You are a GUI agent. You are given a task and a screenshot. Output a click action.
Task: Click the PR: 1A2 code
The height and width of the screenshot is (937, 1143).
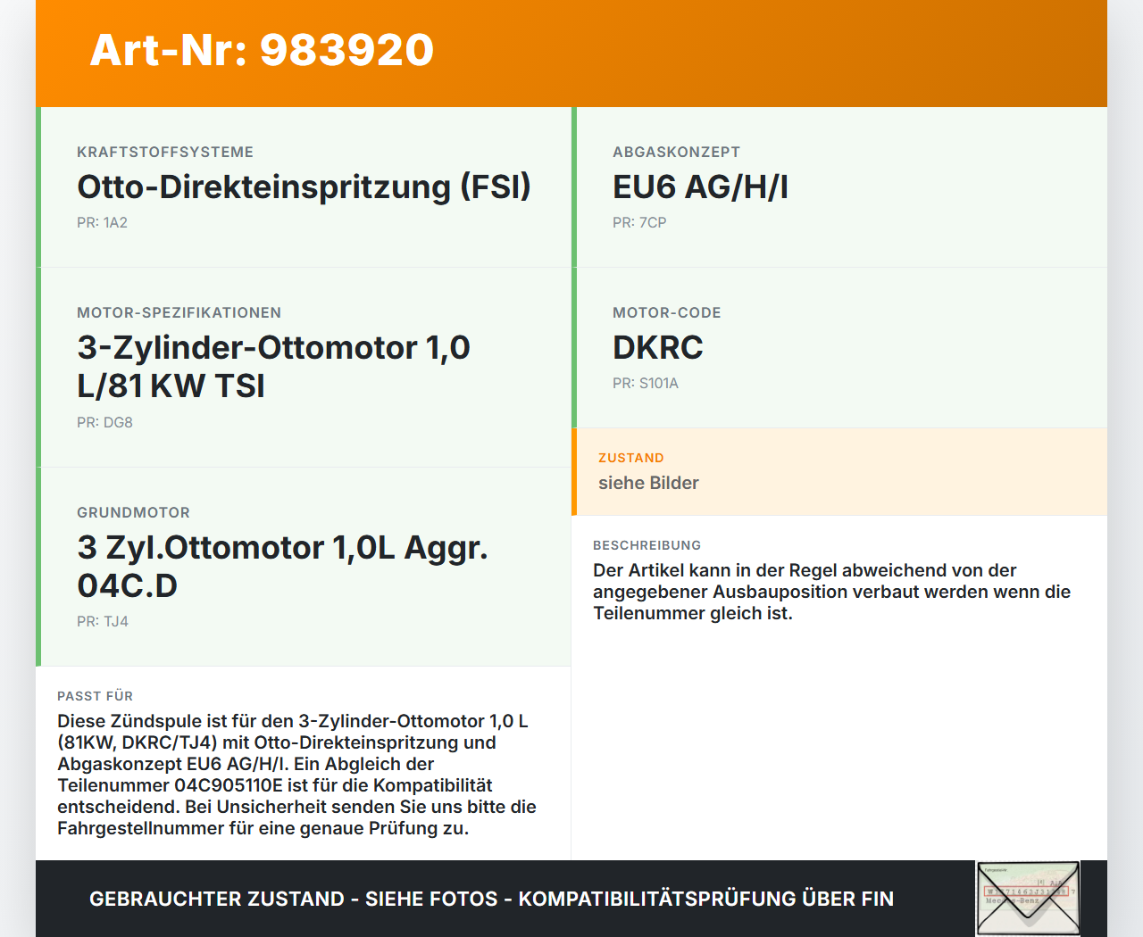[x=102, y=222]
